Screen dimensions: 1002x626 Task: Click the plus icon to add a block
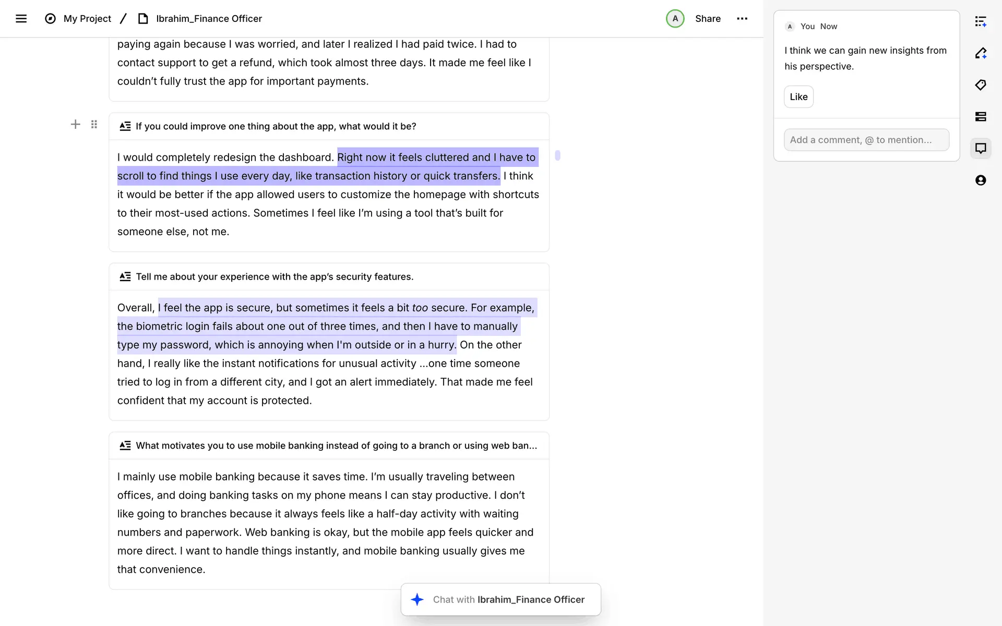click(75, 124)
